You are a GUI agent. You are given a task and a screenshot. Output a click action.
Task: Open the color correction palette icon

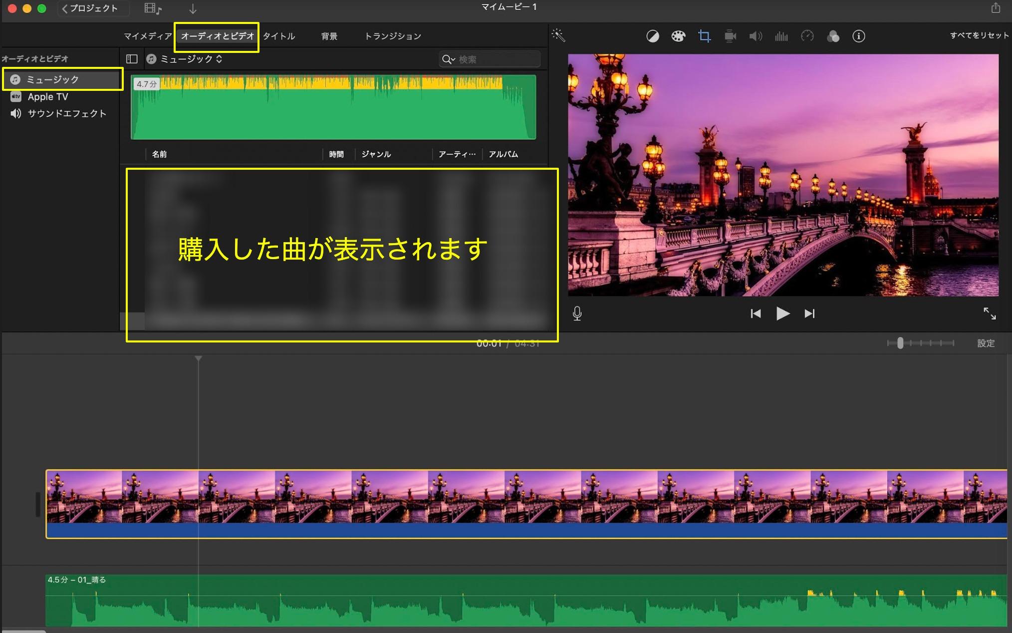678,36
